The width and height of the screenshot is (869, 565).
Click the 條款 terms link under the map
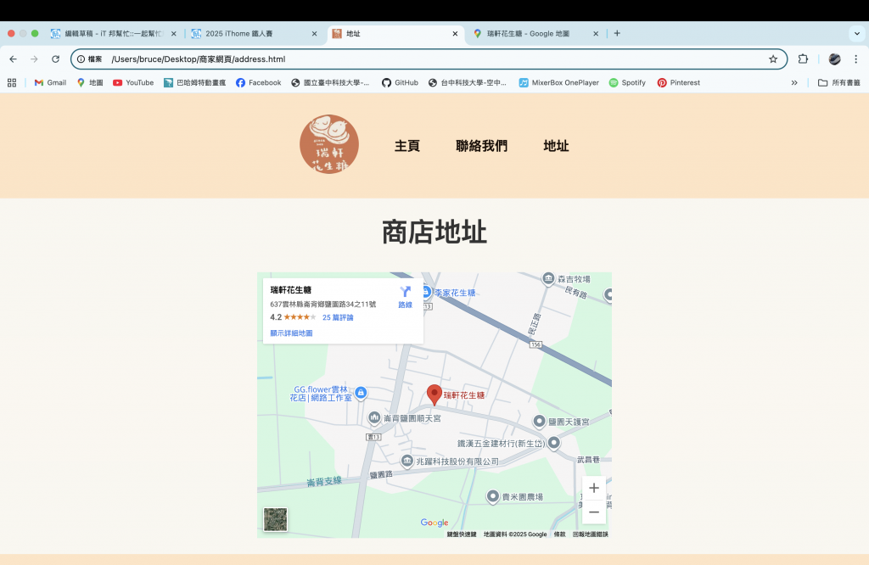[560, 534]
